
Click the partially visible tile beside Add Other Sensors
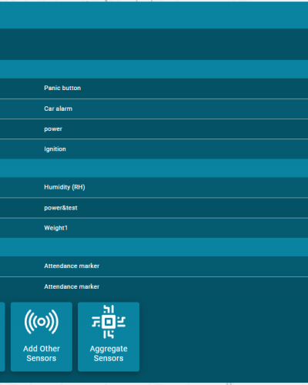point(2,336)
